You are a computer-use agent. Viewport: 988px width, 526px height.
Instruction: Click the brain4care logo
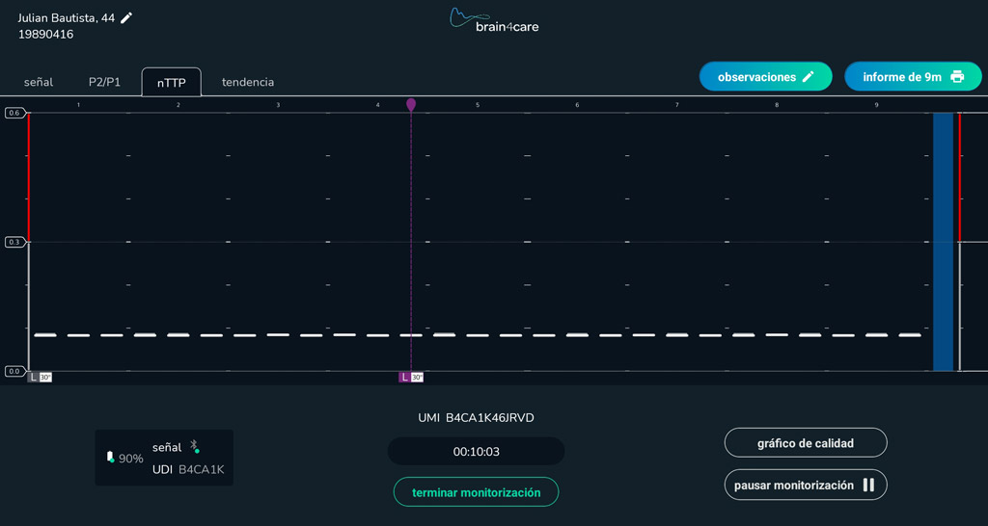[x=494, y=20]
